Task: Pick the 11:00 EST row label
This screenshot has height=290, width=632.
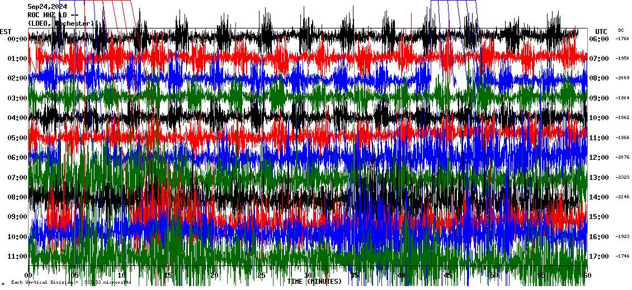Action: (18, 256)
